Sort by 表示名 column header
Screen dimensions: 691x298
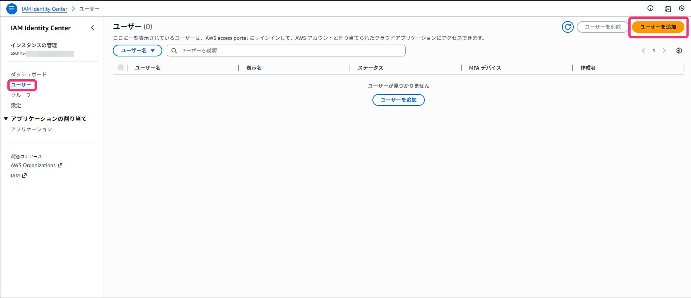[254, 68]
